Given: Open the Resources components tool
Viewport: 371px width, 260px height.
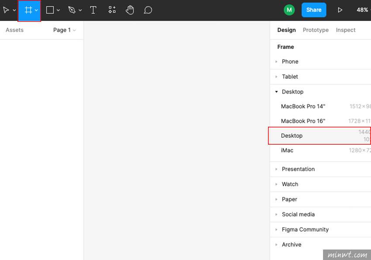Looking at the screenshot, I should [112, 10].
